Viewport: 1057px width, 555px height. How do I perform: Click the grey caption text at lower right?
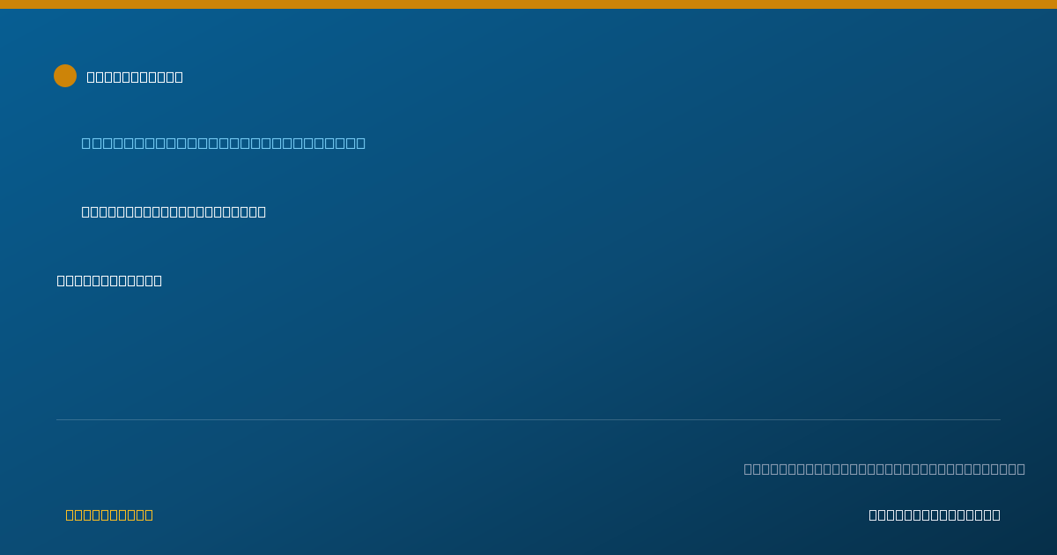tap(884, 469)
